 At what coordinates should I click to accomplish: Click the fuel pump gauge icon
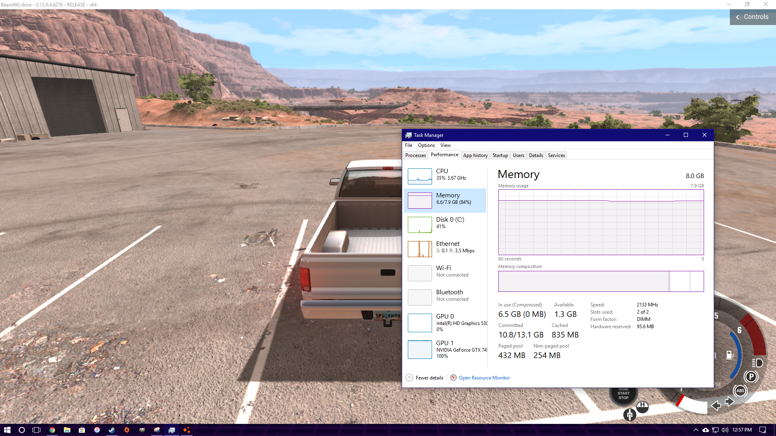click(730, 355)
